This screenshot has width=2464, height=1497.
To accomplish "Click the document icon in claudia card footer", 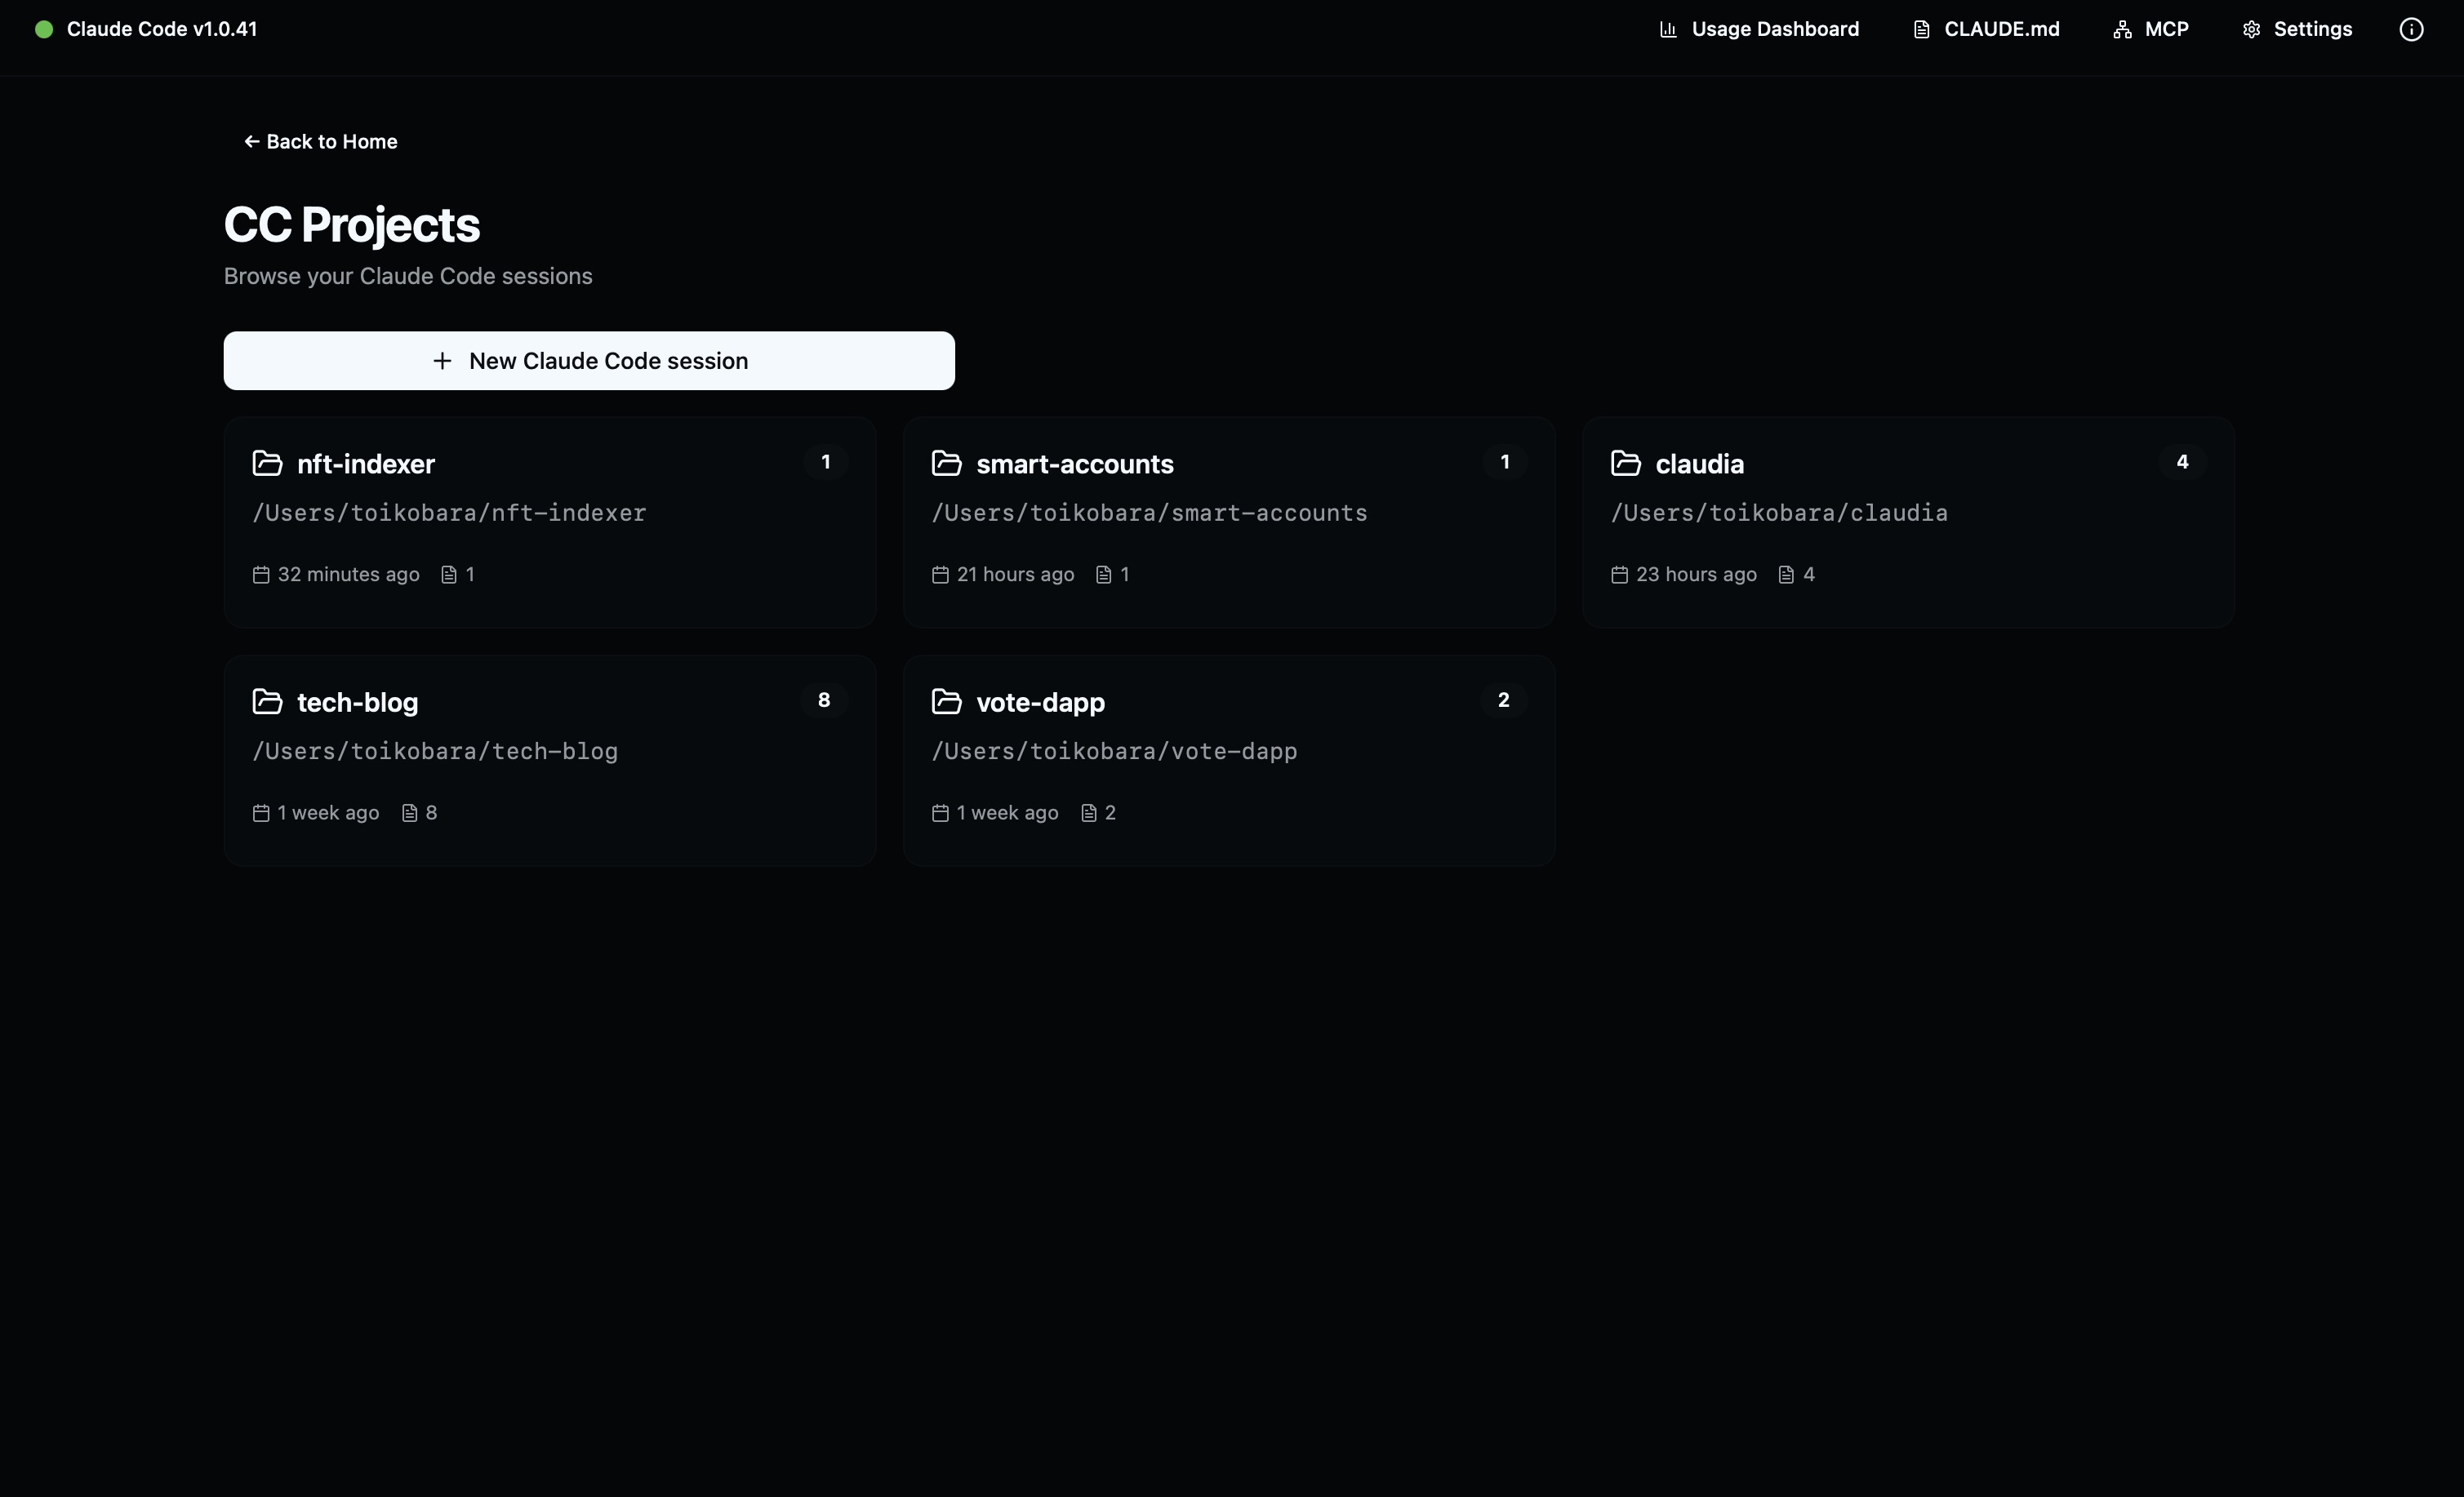I will (x=1786, y=574).
